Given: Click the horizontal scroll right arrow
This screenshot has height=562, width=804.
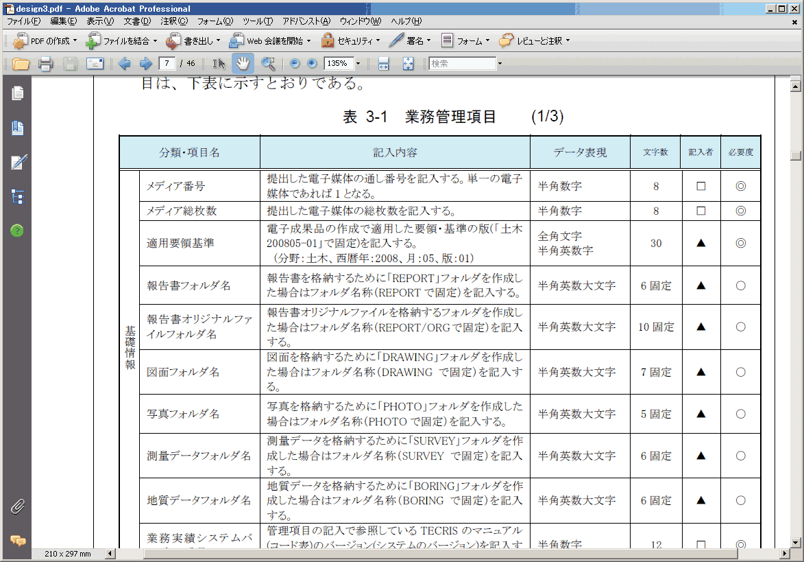Looking at the screenshot, I should 785,554.
